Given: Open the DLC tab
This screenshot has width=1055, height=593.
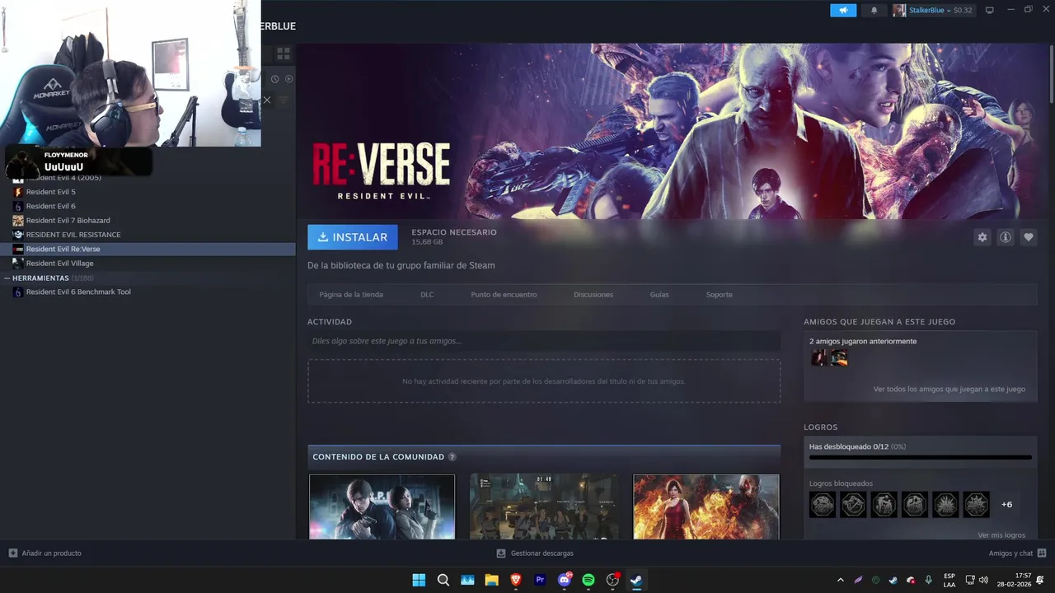Looking at the screenshot, I should [x=427, y=295].
